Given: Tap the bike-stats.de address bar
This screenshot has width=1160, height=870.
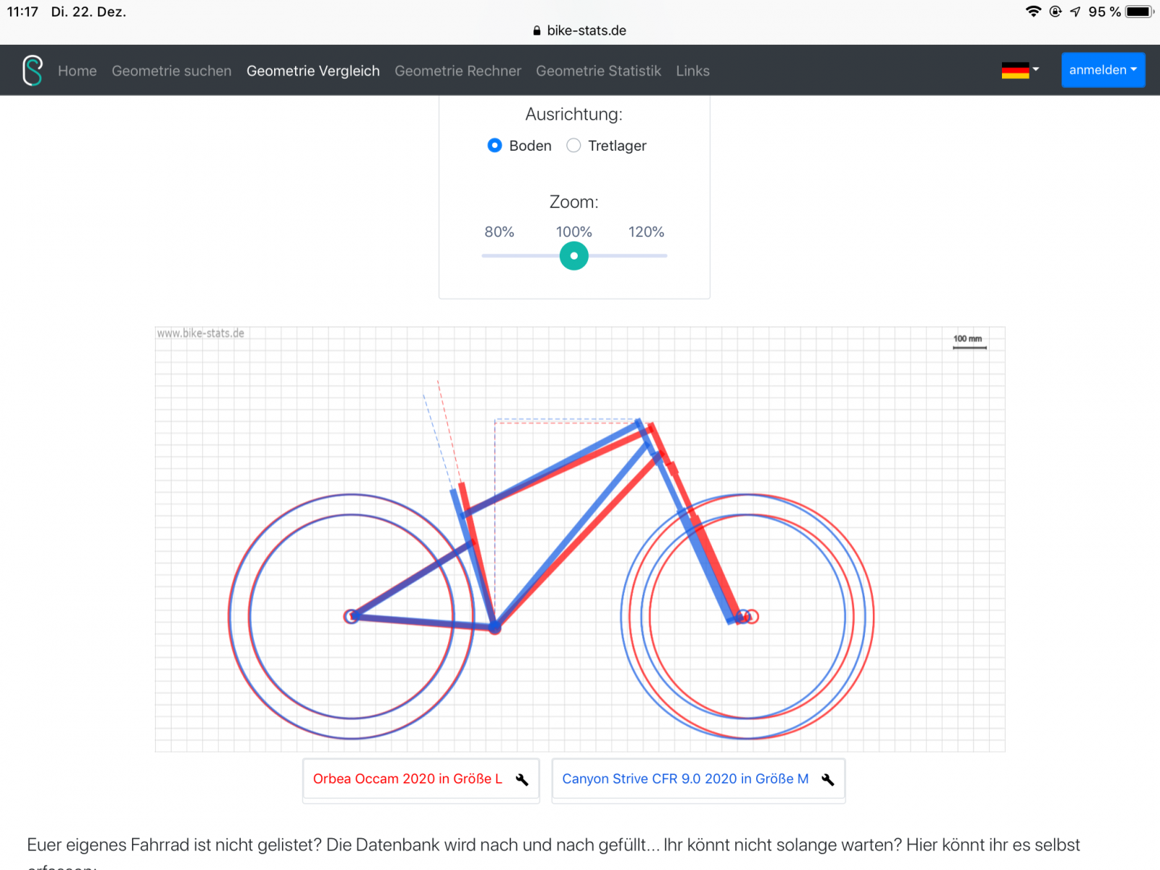Looking at the screenshot, I should pyautogui.click(x=586, y=30).
